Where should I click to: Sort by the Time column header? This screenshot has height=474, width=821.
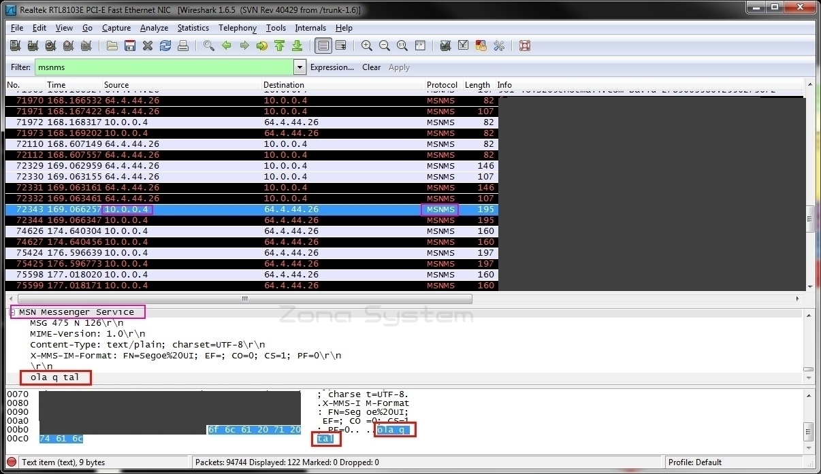(x=74, y=85)
